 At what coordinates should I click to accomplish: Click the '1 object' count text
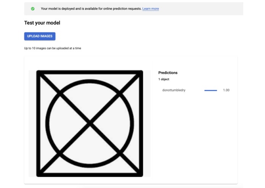[164, 79]
